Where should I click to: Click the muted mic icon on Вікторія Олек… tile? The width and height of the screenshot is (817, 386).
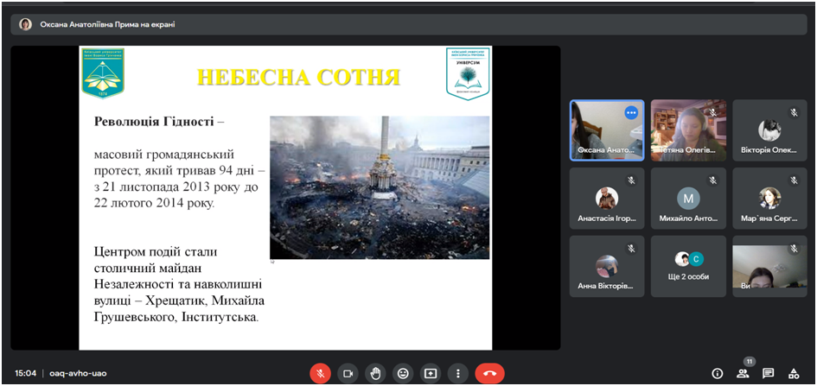coord(794,112)
